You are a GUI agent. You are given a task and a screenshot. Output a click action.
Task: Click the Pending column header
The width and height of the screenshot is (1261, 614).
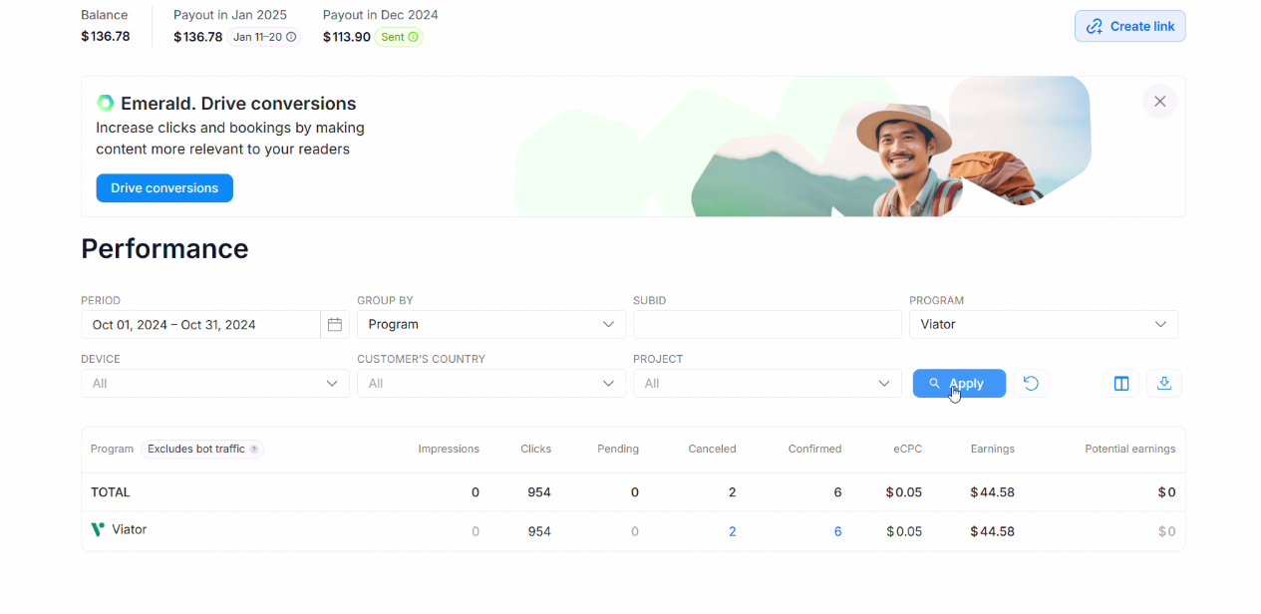(x=618, y=450)
